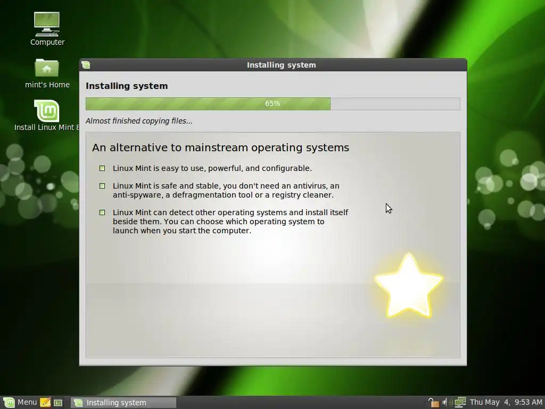
Task: Open the clock showing Thu May 4
Action: (506, 403)
